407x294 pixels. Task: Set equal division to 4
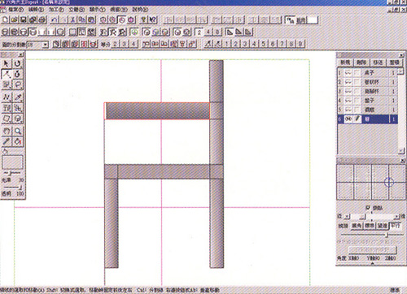pos(133,44)
